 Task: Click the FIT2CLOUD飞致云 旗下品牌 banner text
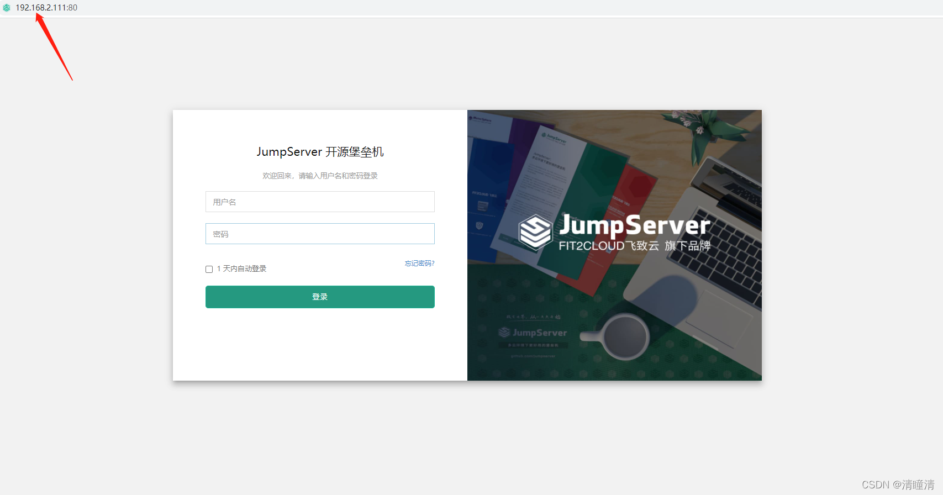[x=634, y=246]
